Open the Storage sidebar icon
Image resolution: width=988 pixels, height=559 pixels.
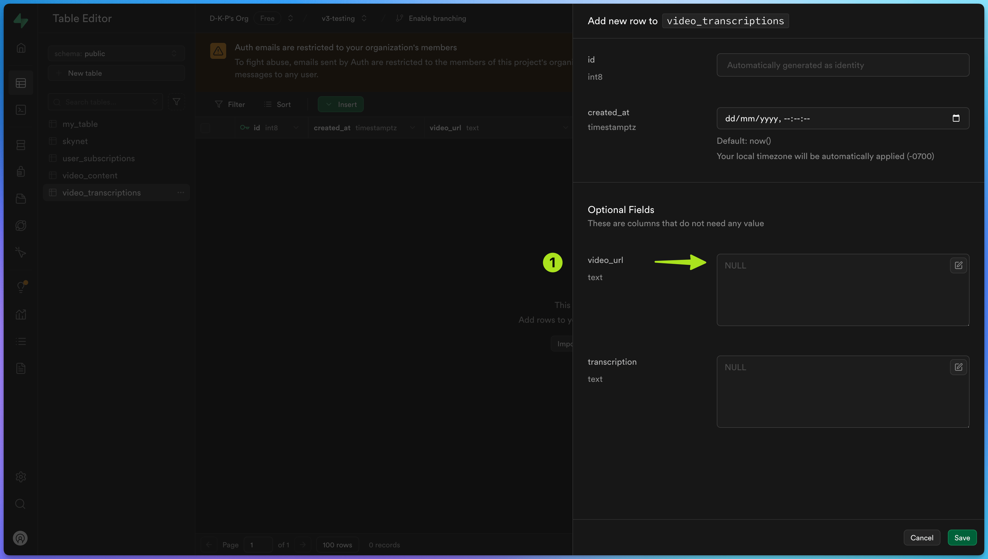click(x=21, y=199)
